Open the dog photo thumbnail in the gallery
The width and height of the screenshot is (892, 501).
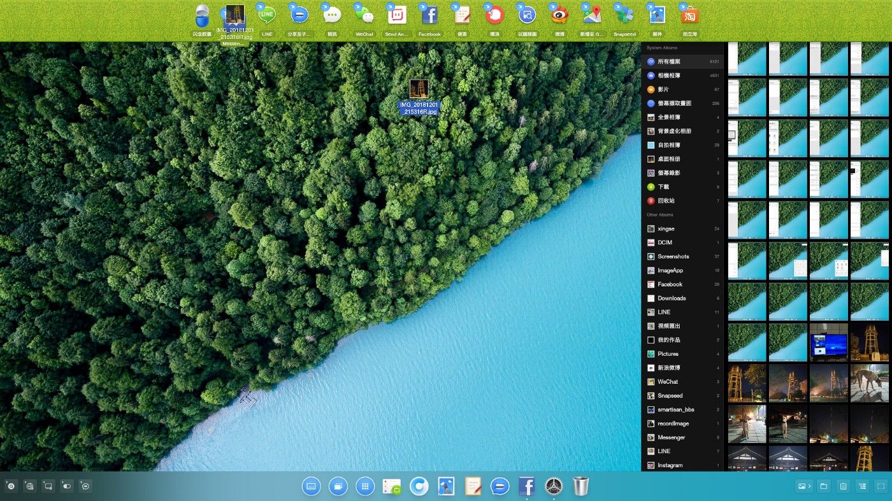click(869, 383)
